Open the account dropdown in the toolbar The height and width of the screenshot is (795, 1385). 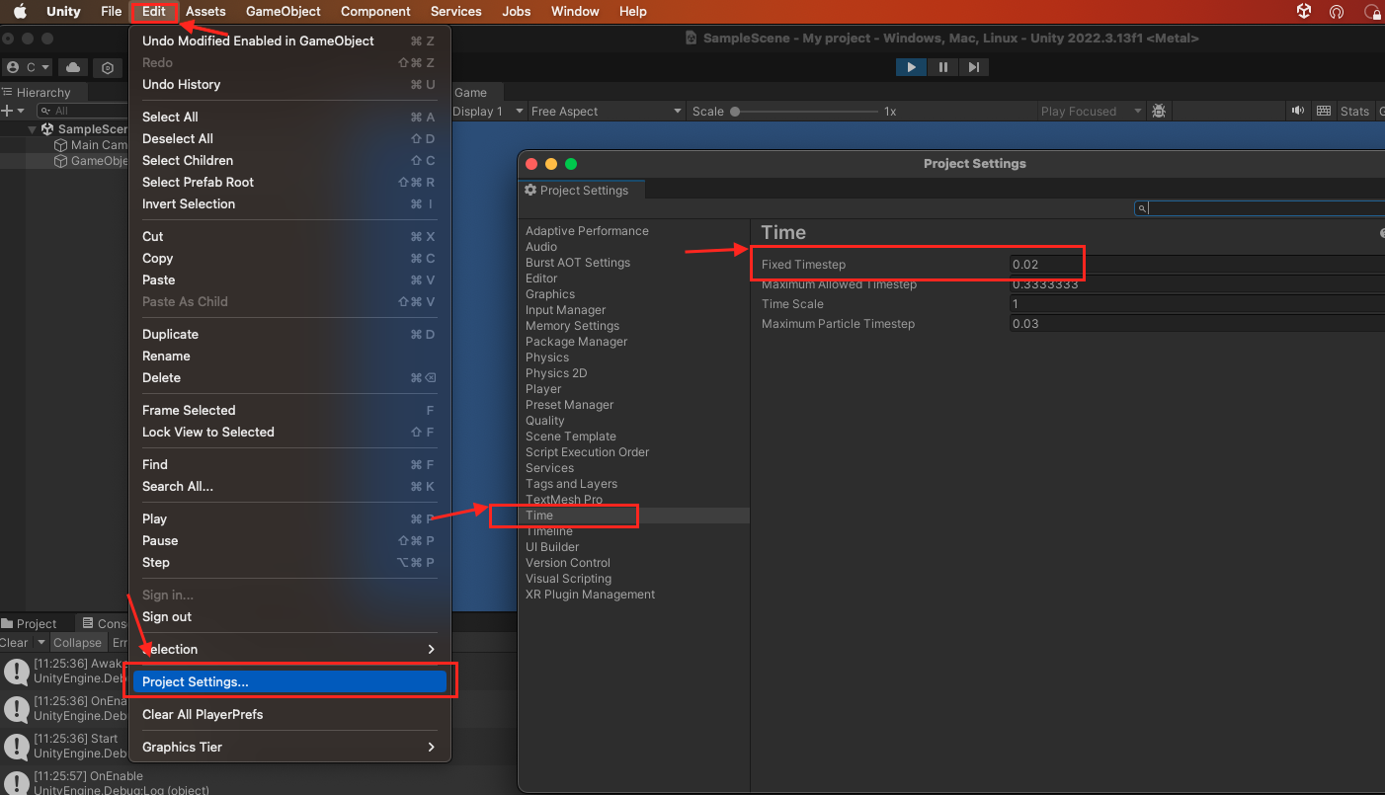[x=28, y=67]
